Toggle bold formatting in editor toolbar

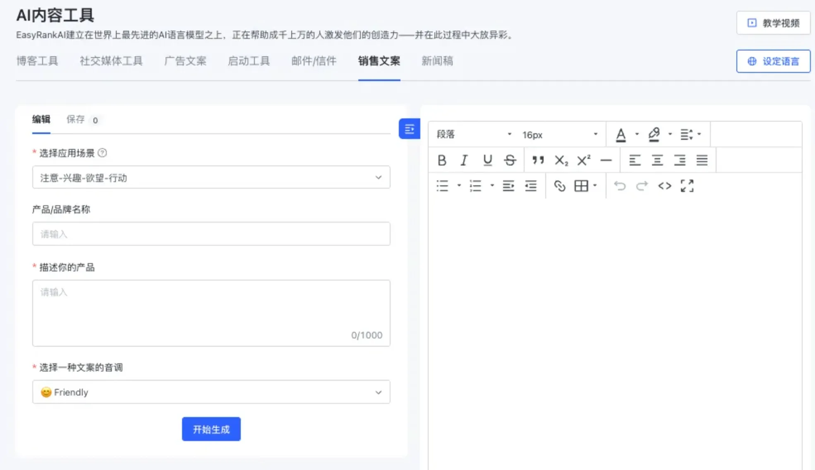441,160
